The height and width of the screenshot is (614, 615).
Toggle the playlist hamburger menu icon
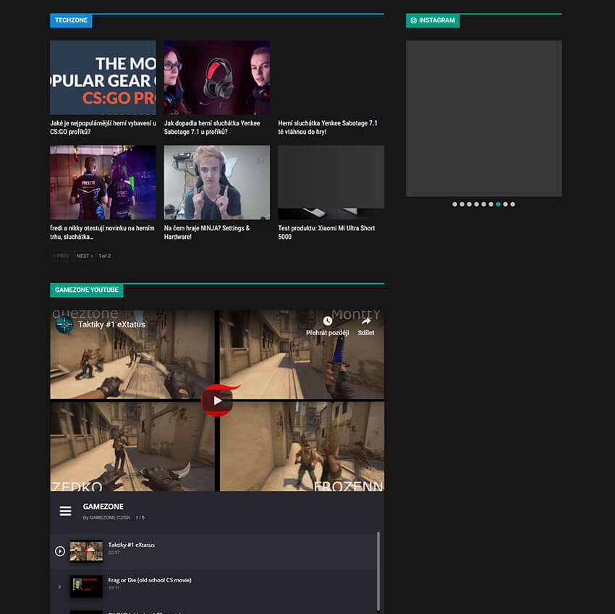(65, 510)
